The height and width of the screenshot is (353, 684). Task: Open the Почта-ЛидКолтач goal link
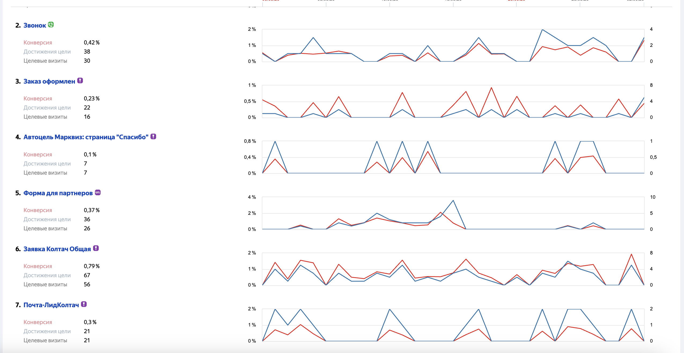51,305
